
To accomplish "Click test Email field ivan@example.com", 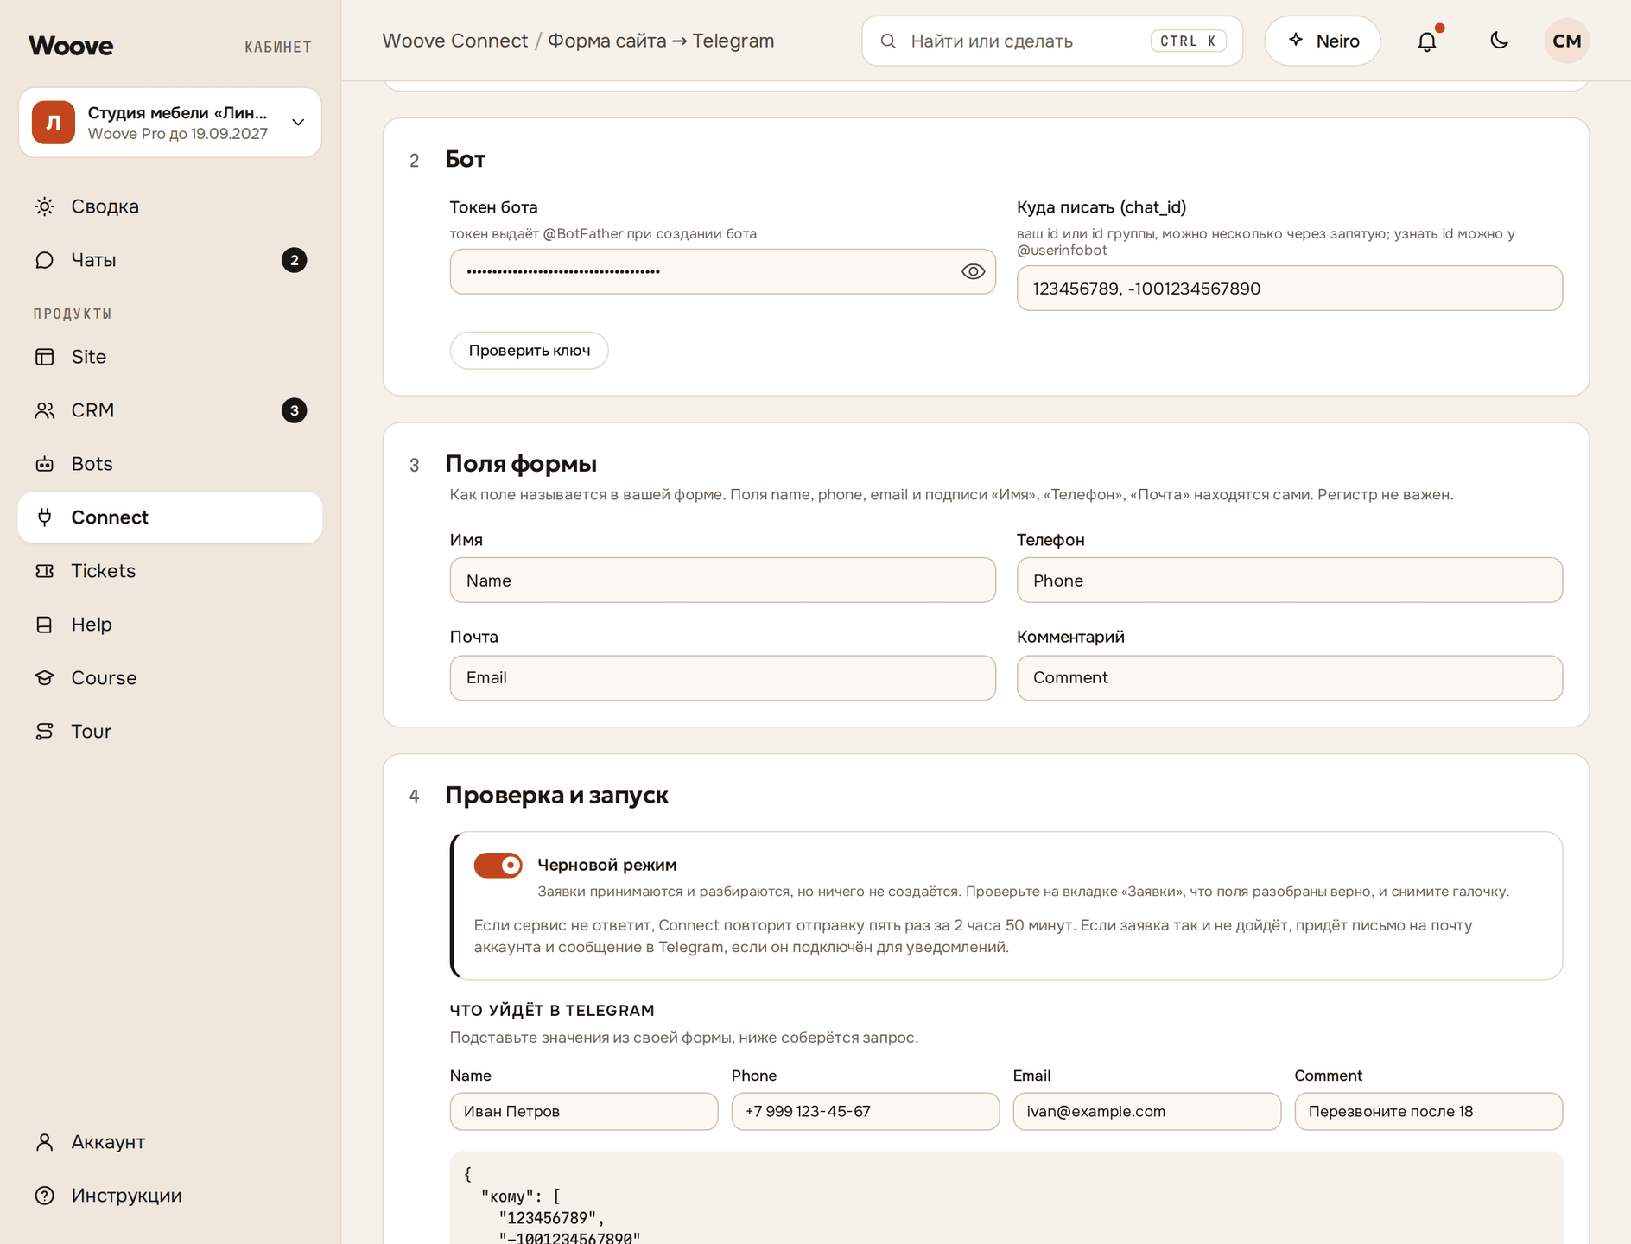I will 1147,1112.
